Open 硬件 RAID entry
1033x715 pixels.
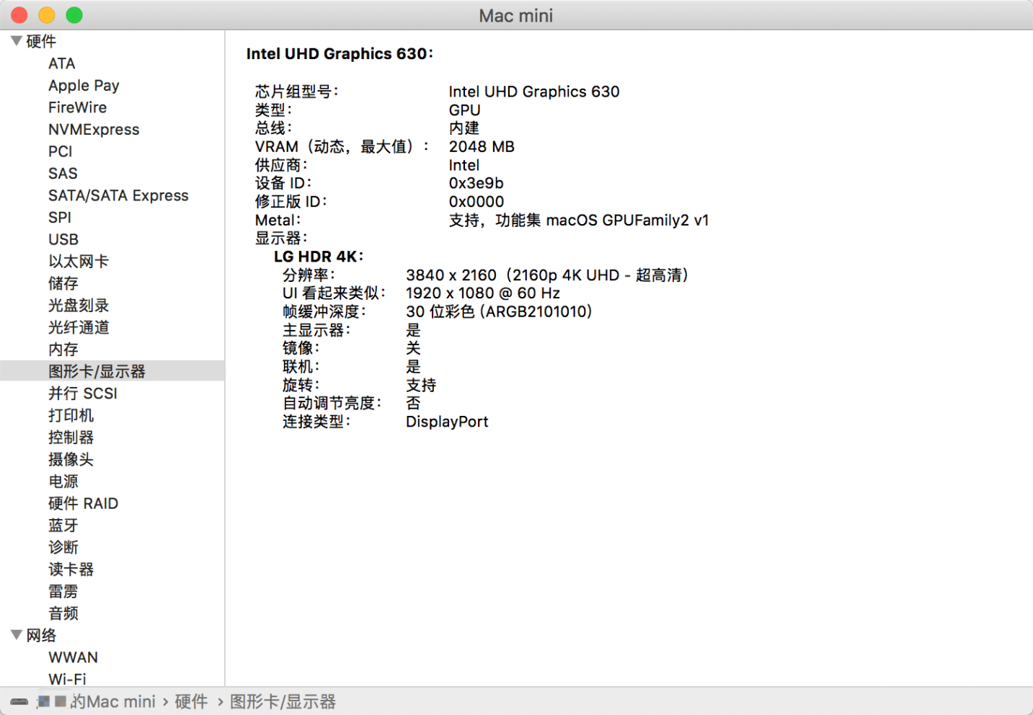point(83,503)
